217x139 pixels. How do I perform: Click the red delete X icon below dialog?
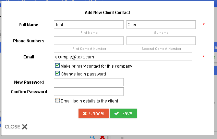pos(102,137)
